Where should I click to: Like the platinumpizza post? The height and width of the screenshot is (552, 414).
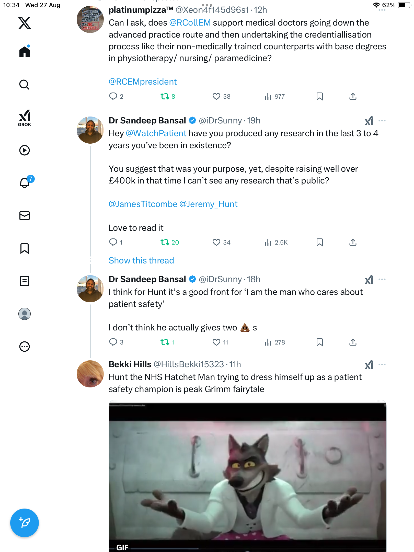(216, 96)
